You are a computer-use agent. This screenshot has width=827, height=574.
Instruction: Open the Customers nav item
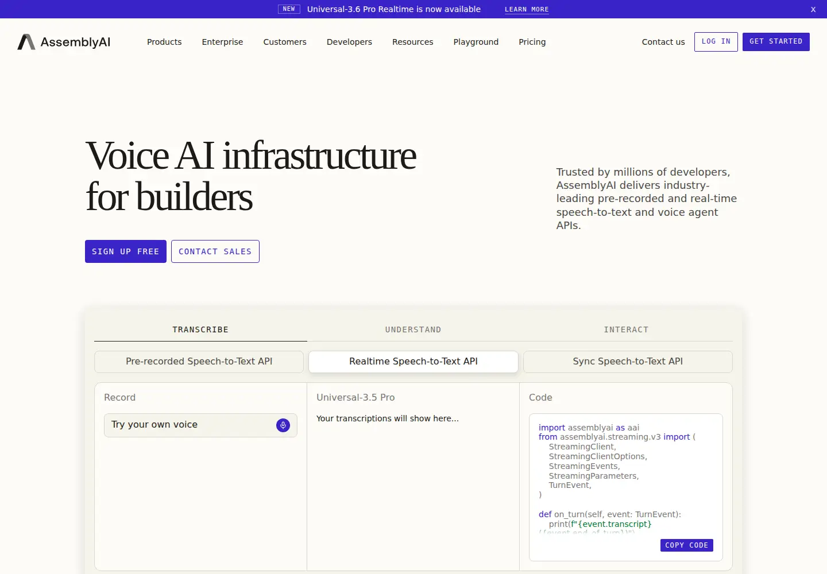[x=285, y=42]
